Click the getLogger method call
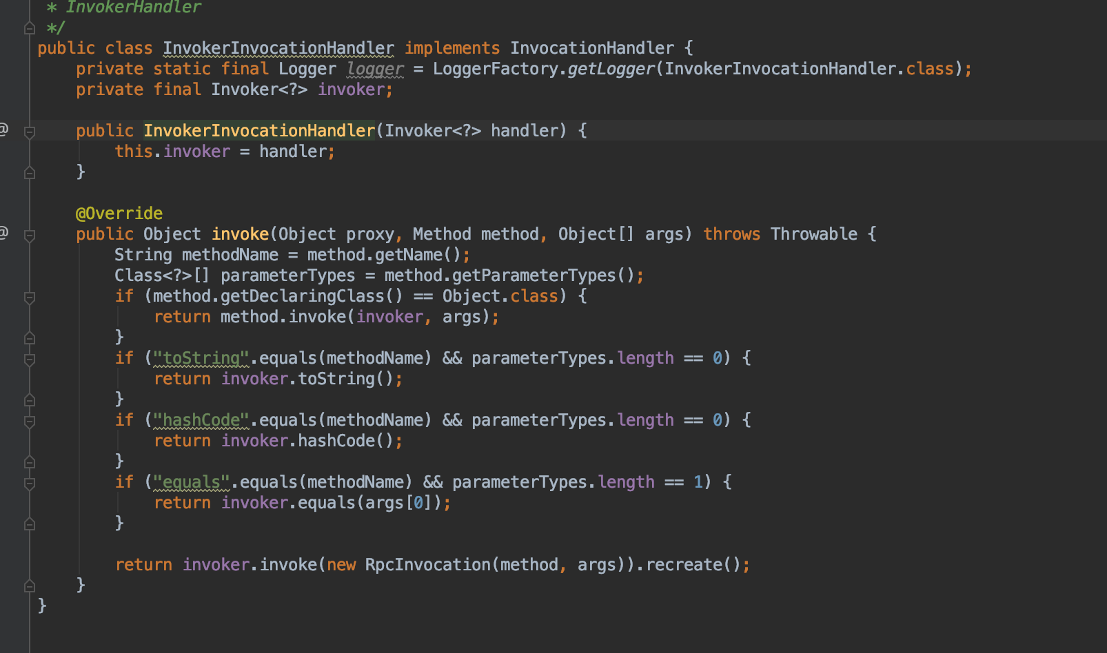This screenshot has height=653, width=1107. (x=611, y=69)
